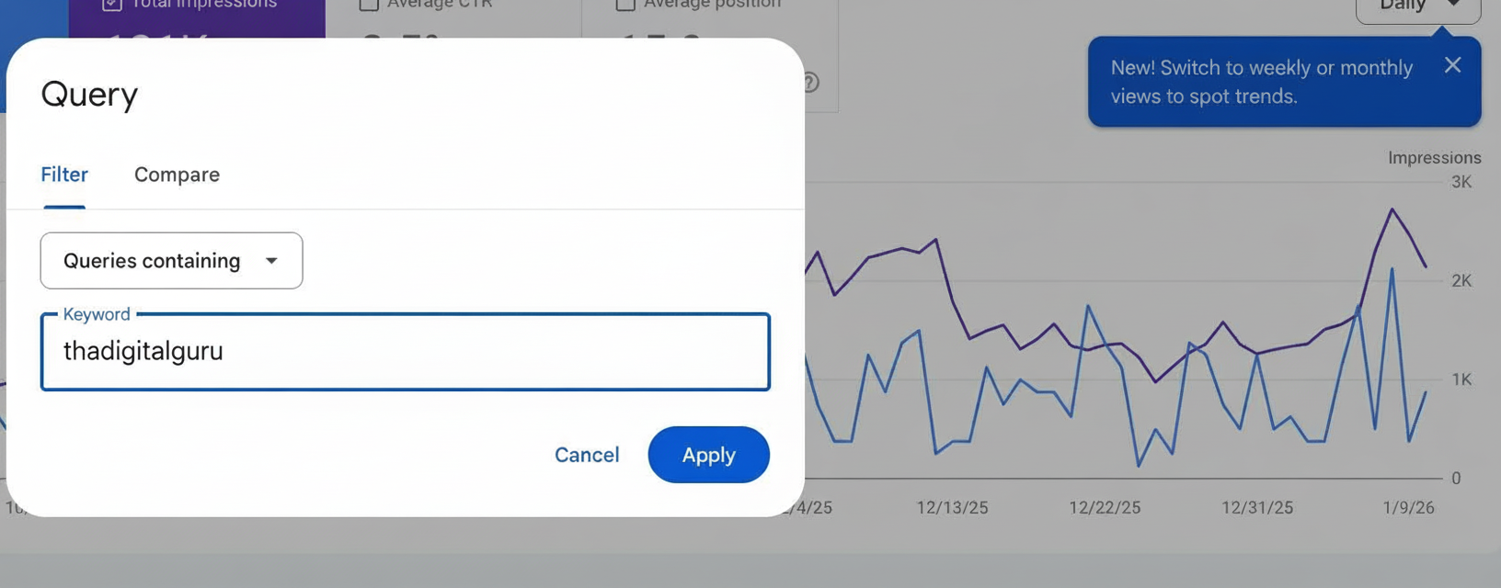Enable the Average position checkbox
The image size is (1501, 588).
click(x=625, y=5)
